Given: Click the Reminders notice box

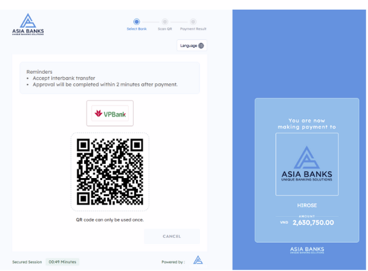Looking at the screenshot, I should [110, 78].
